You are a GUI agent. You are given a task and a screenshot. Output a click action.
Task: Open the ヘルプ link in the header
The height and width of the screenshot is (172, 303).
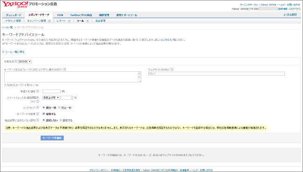(x=282, y=5)
